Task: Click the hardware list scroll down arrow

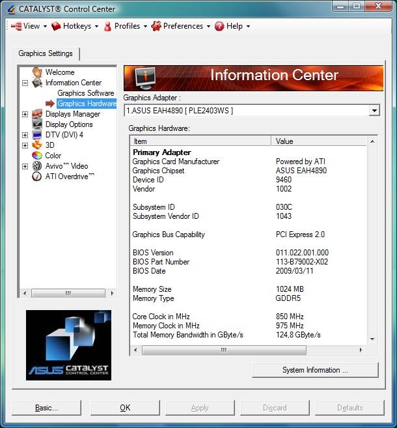Action: 372,339
